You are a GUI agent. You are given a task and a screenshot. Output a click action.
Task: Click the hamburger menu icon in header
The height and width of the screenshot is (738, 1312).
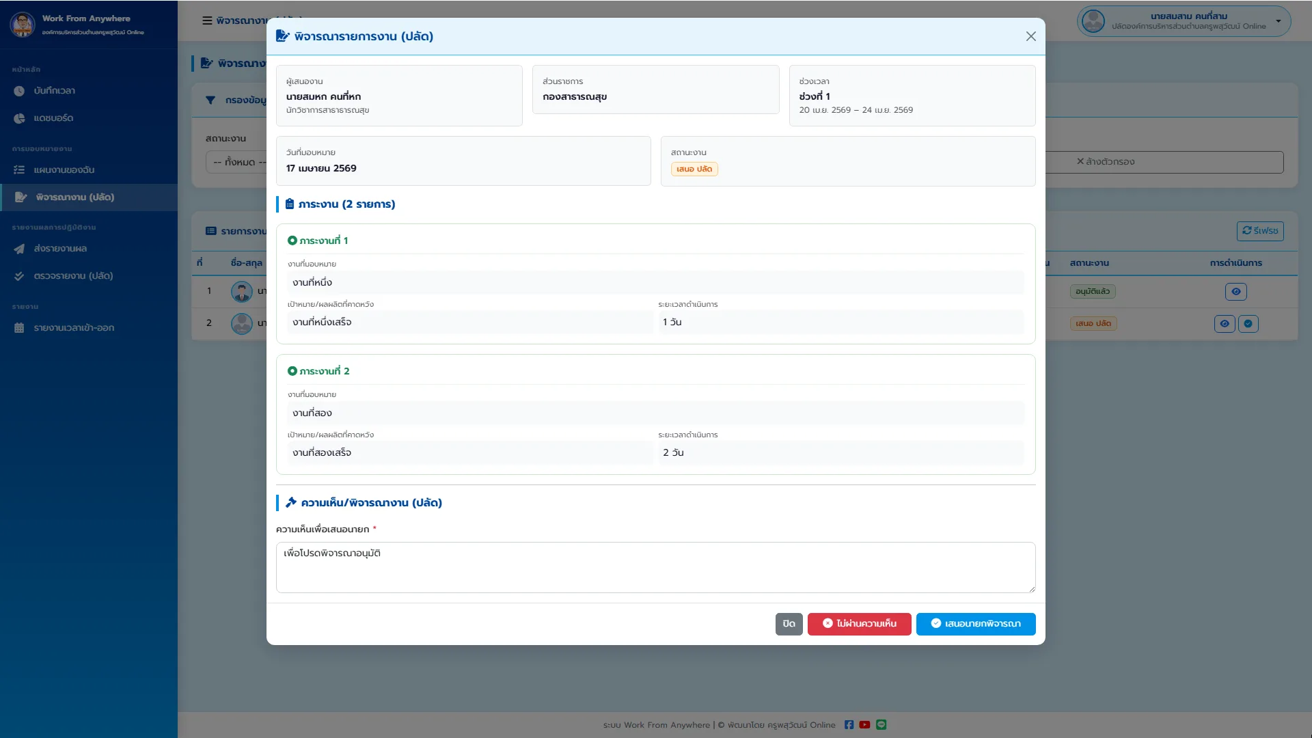click(x=207, y=20)
